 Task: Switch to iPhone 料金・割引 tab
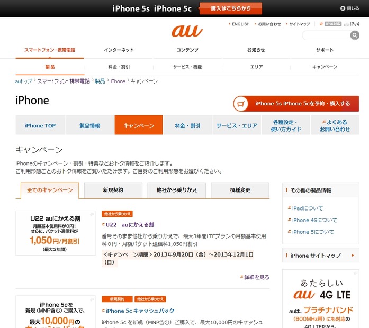187,125
